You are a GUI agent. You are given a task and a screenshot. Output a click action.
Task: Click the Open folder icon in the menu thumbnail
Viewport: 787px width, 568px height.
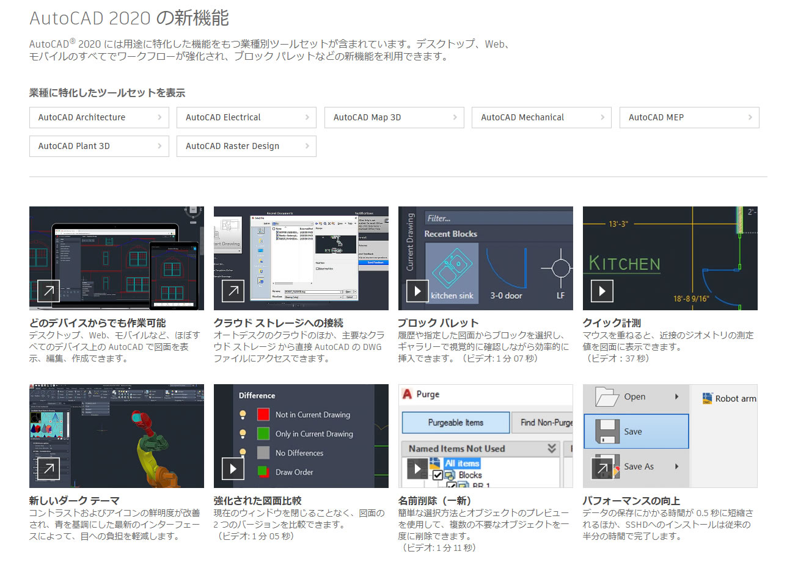click(x=608, y=397)
